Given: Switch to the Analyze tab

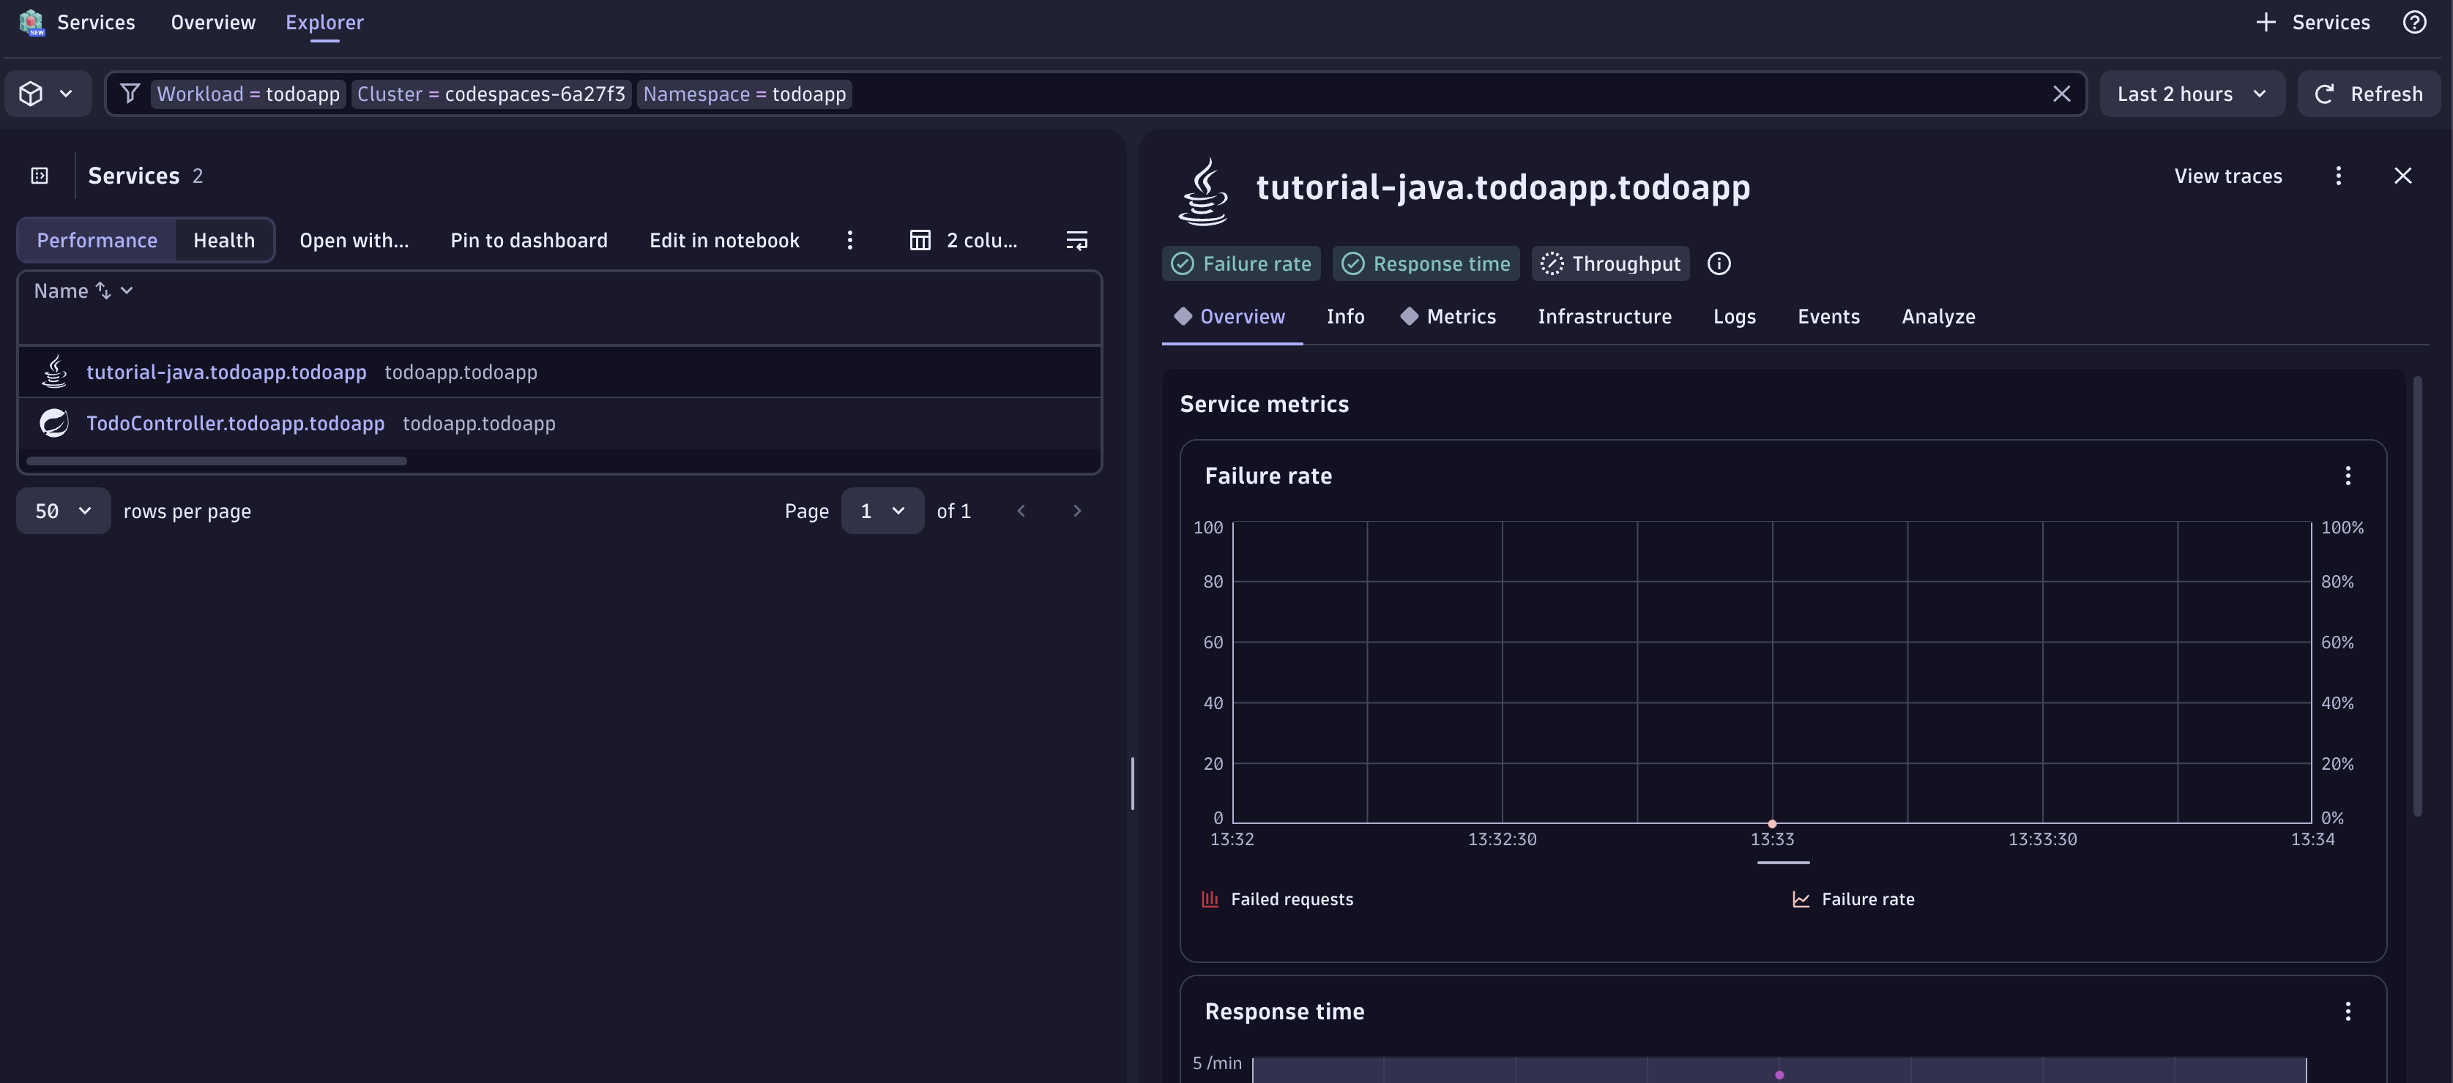Looking at the screenshot, I should point(1938,316).
